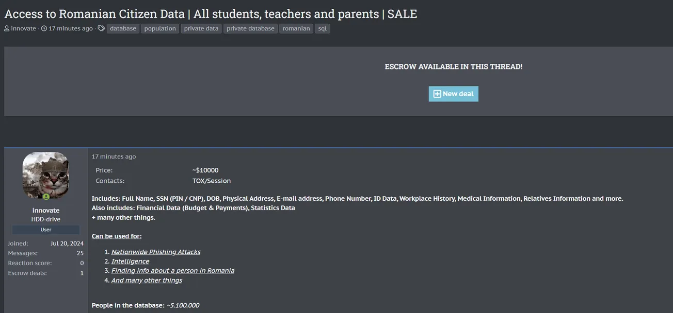The width and height of the screenshot is (673, 313).
Task: Open the "private data" tag
Action: [x=201, y=29]
